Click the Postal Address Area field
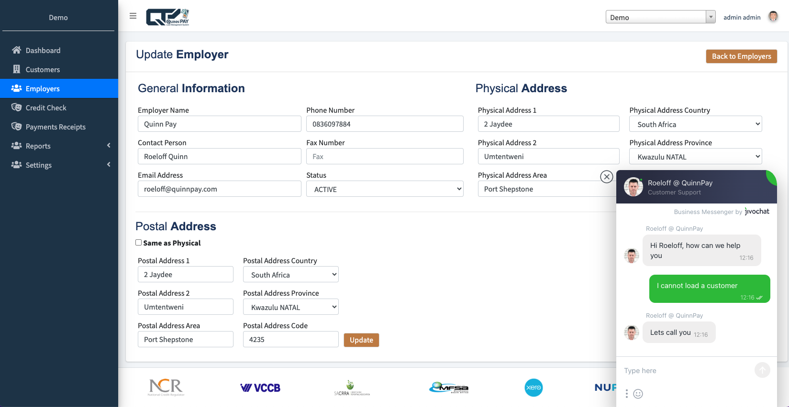The width and height of the screenshot is (789, 407). click(x=186, y=339)
